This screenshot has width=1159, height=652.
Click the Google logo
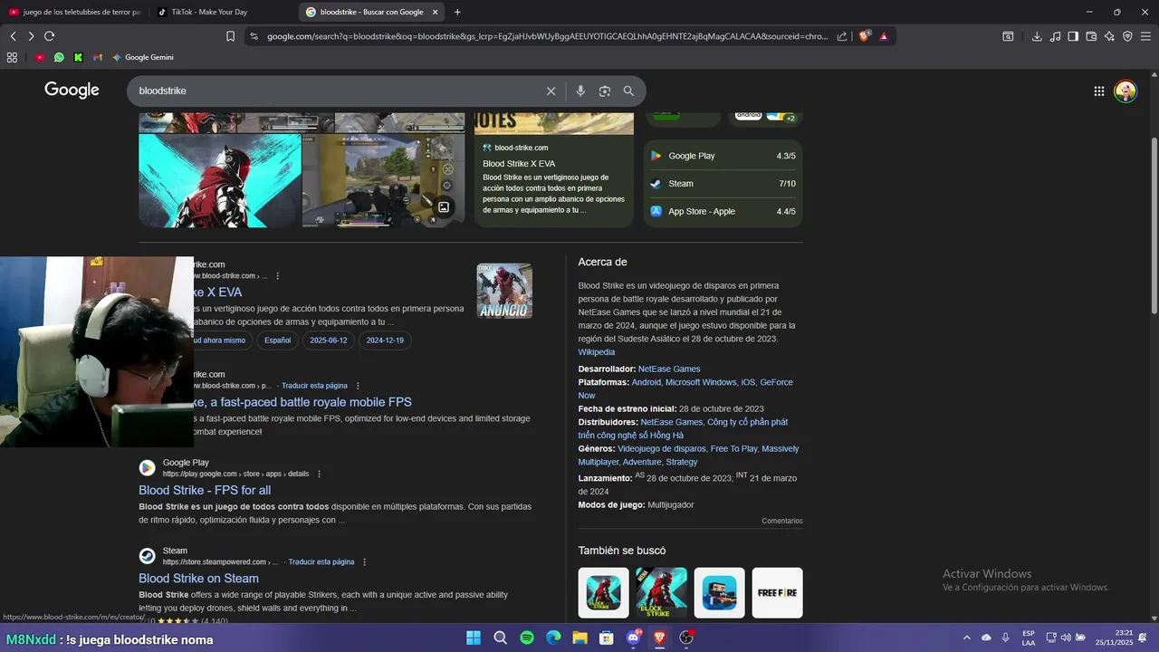coord(72,90)
